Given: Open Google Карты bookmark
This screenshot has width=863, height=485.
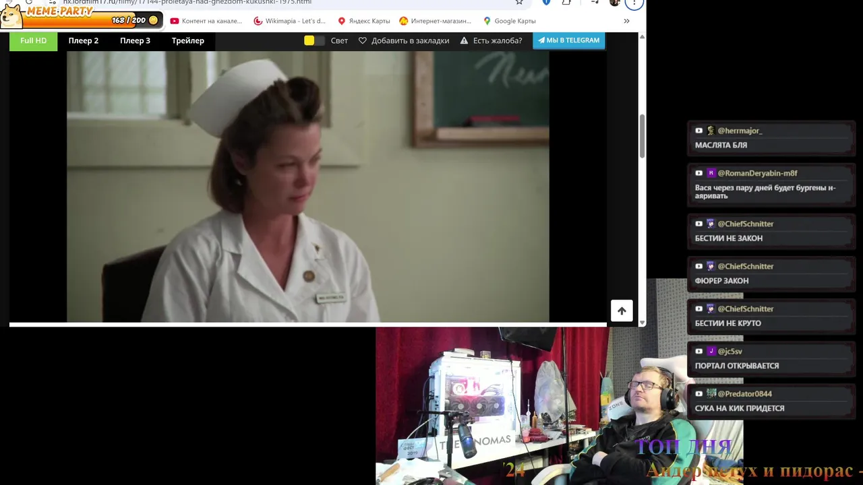Looking at the screenshot, I should click(x=510, y=21).
